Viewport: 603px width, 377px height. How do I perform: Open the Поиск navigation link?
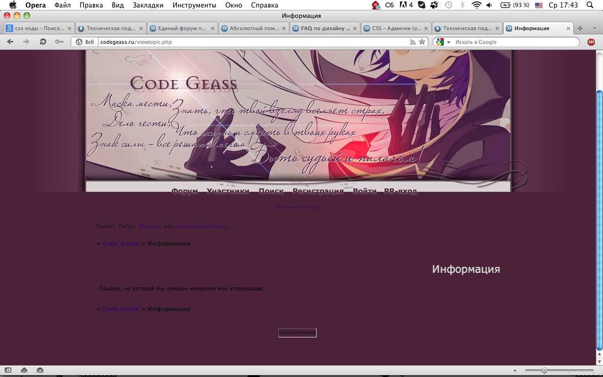coord(271,191)
